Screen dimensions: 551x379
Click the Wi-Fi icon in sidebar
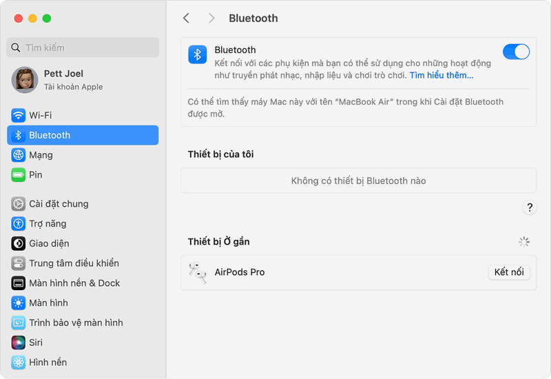pos(19,115)
